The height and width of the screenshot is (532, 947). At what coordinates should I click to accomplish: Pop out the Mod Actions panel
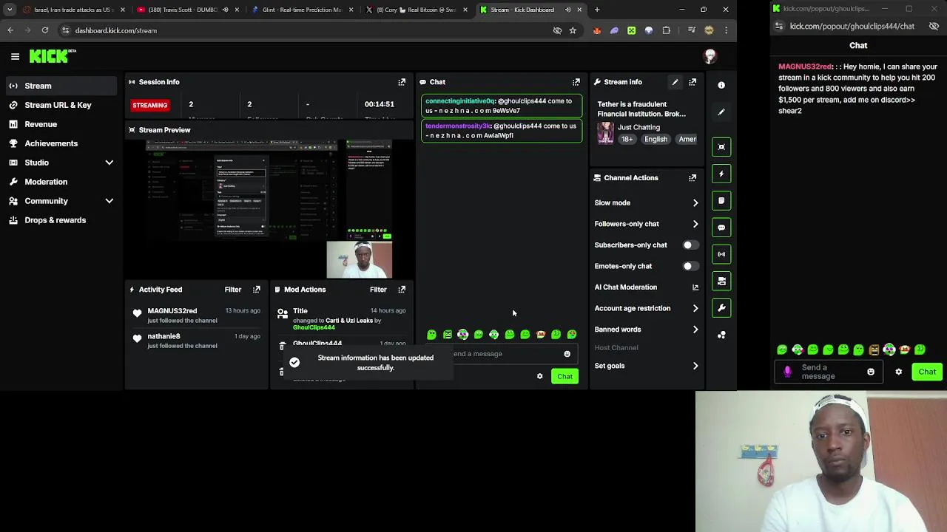(x=402, y=290)
